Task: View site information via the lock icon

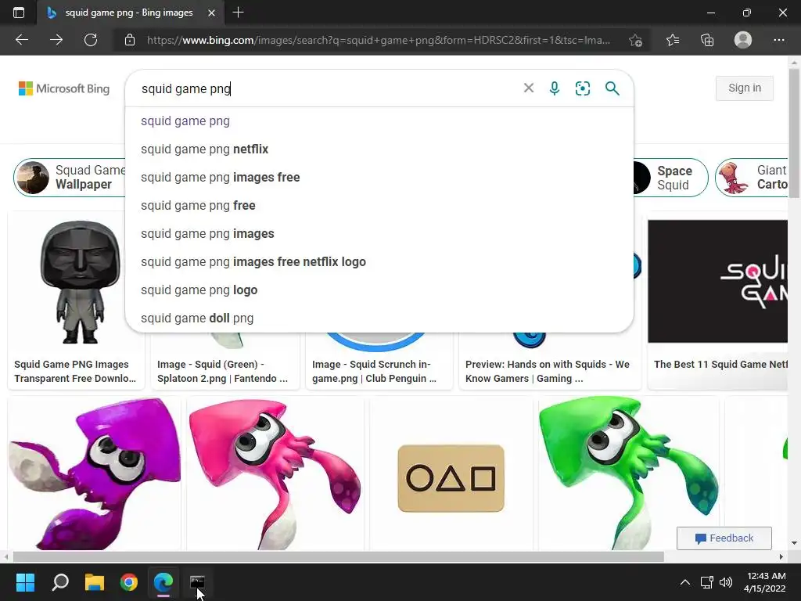Action: 130,40
